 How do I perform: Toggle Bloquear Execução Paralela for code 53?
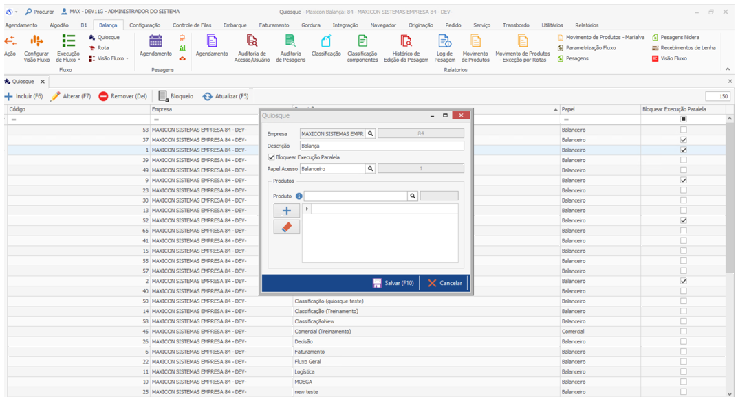[x=684, y=130]
